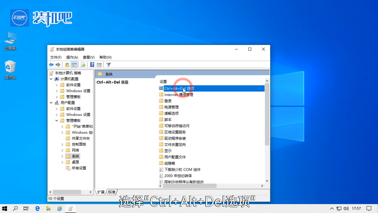The height and width of the screenshot is (213, 378).
Task: Click the Forward navigation arrow in the toolbar
Action: (58, 64)
